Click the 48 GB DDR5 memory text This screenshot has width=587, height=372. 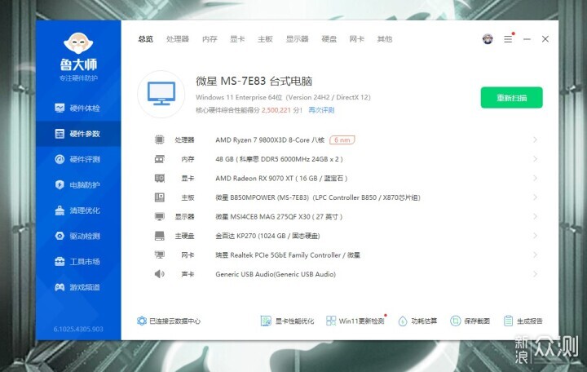coord(279,159)
